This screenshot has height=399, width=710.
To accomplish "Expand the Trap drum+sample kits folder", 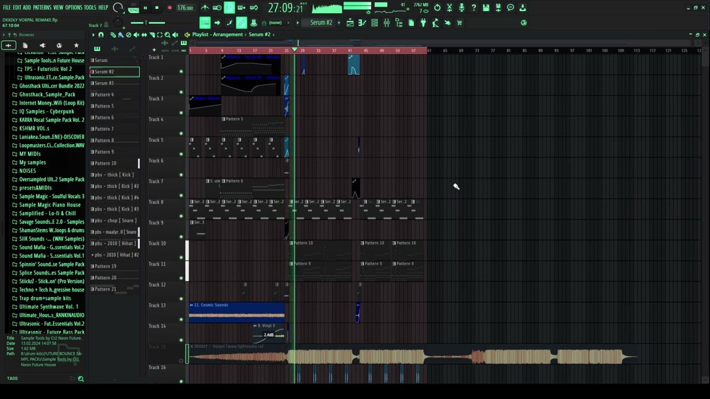I will (x=45, y=298).
